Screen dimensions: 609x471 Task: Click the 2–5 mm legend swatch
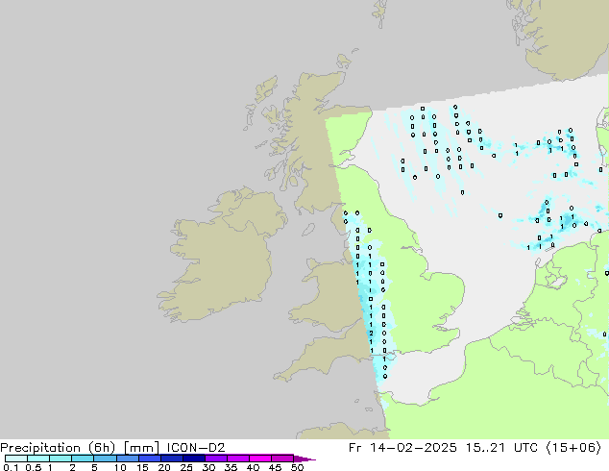(x=83, y=459)
